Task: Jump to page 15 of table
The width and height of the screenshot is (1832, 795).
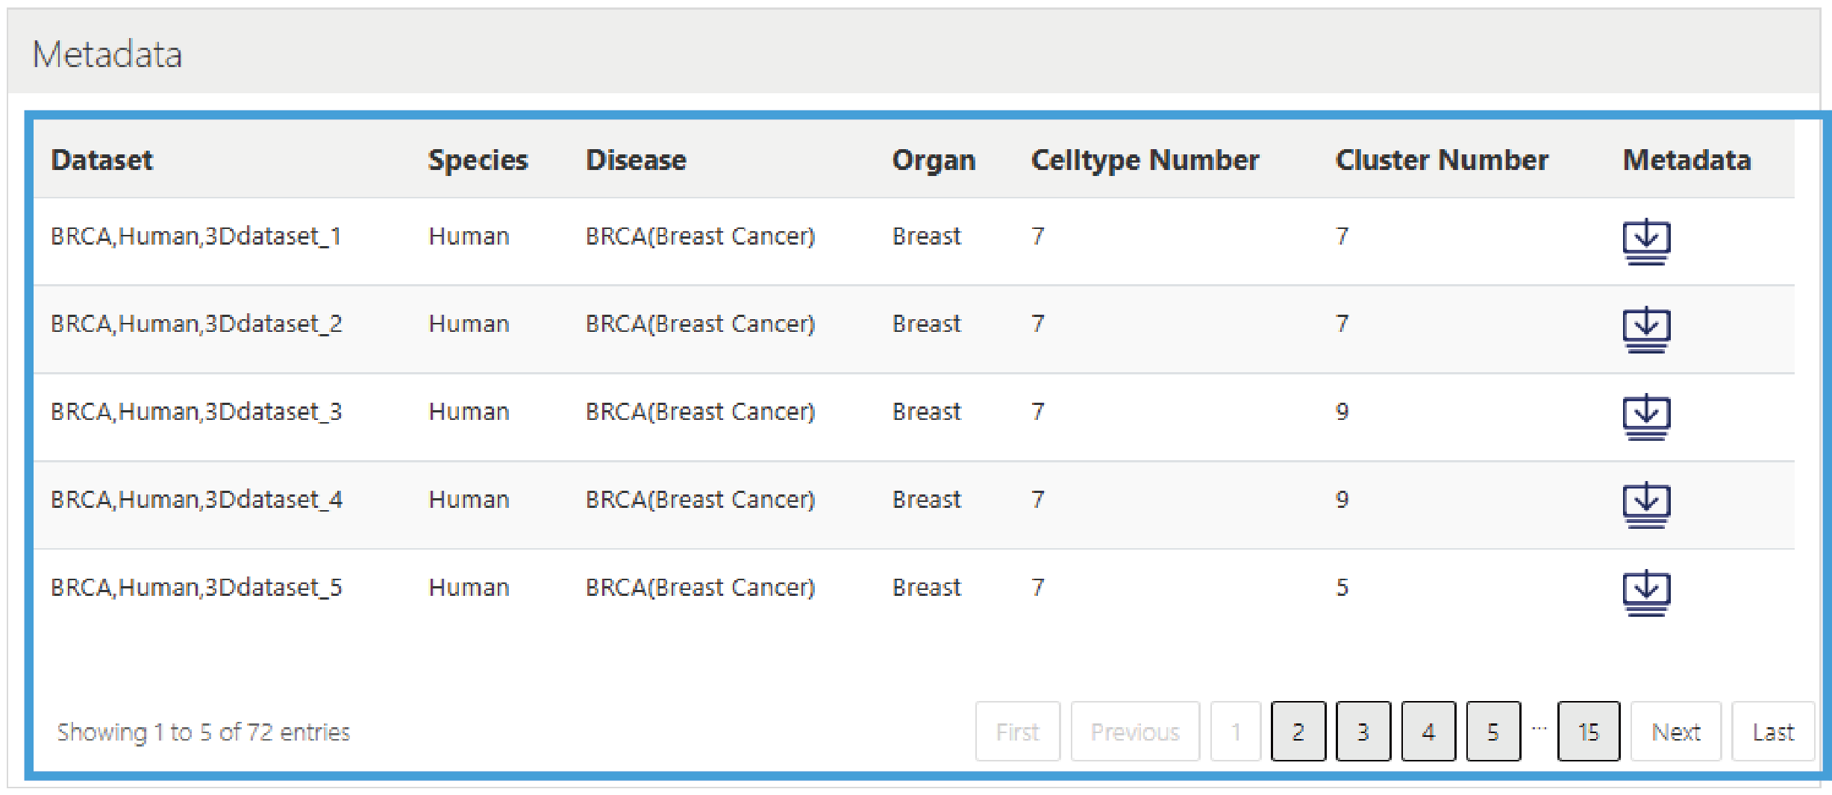Action: tap(1588, 732)
